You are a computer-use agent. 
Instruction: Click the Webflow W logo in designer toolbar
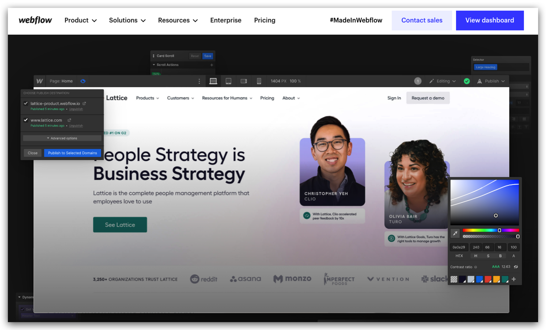tap(40, 81)
